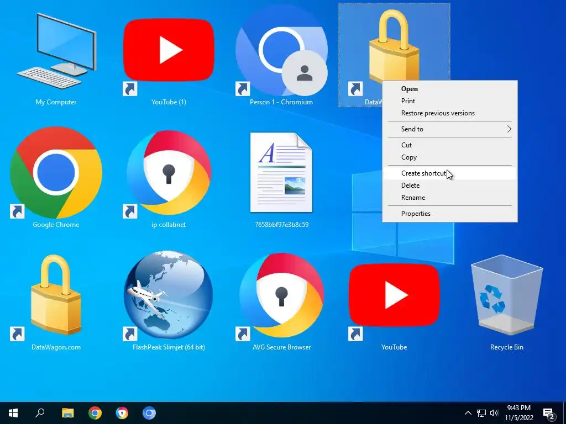
Task: Launch Google Chrome from taskbar
Action: [95, 413]
